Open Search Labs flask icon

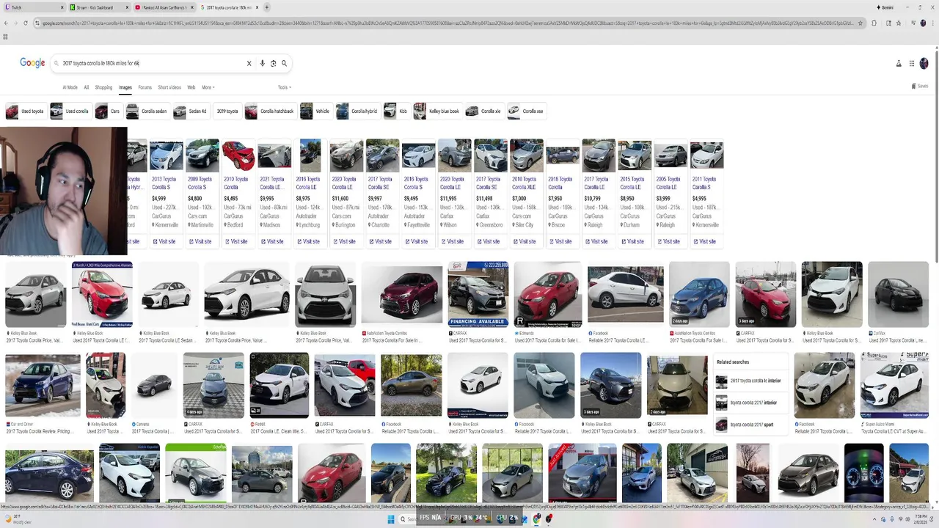click(899, 64)
